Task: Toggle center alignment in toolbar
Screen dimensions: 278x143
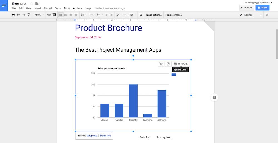Action: pos(66,15)
